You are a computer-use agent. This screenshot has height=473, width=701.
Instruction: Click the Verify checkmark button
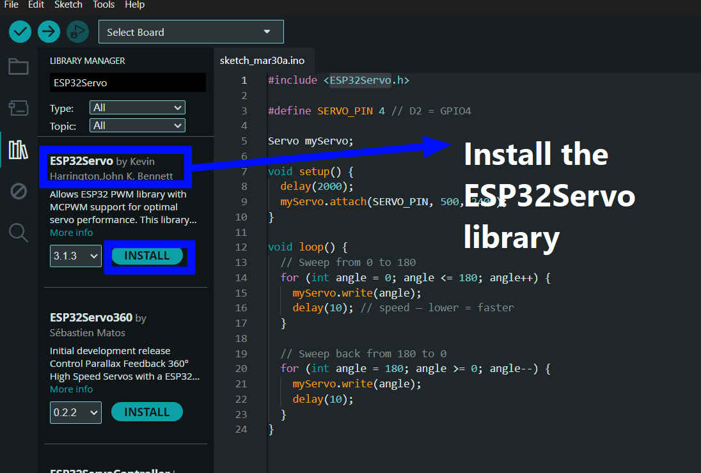tap(20, 32)
